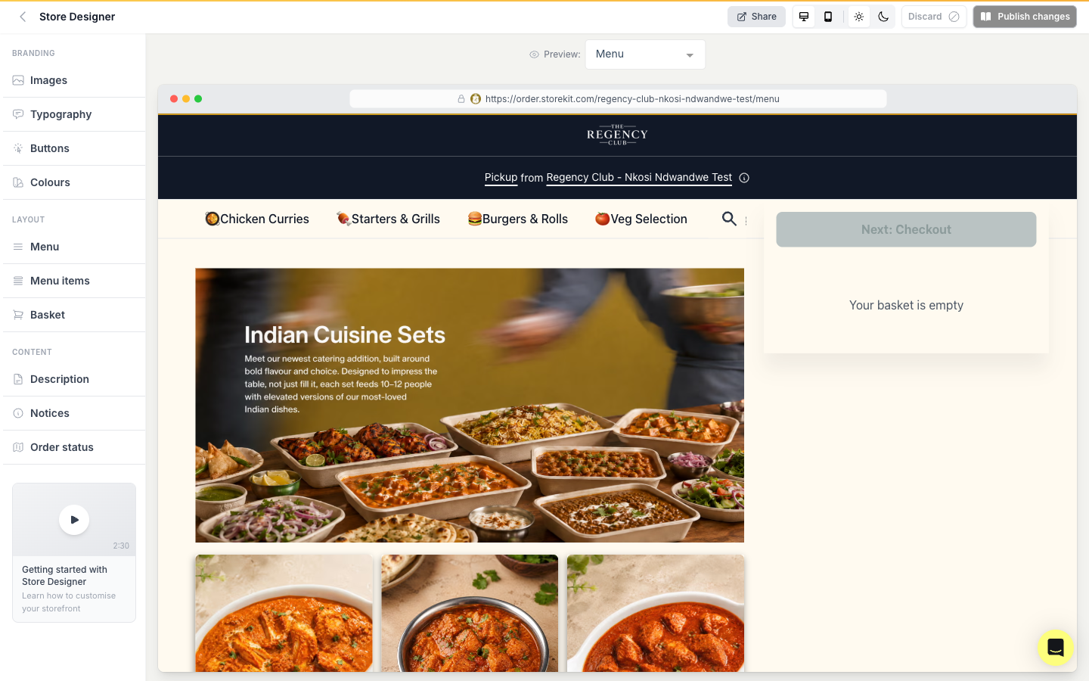Viewport: 1089px width, 681px height.
Task: Click the Notices info icon
Action: pyautogui.click(x=18, y=413)
